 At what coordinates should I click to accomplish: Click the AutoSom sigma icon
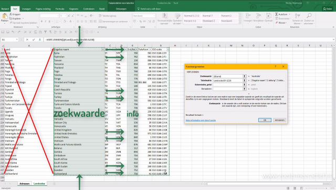coord(277,14)
